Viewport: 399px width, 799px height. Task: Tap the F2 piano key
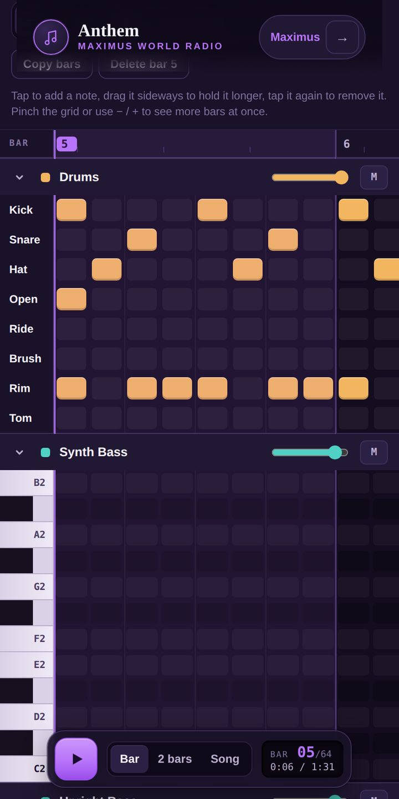coord(27,639)
